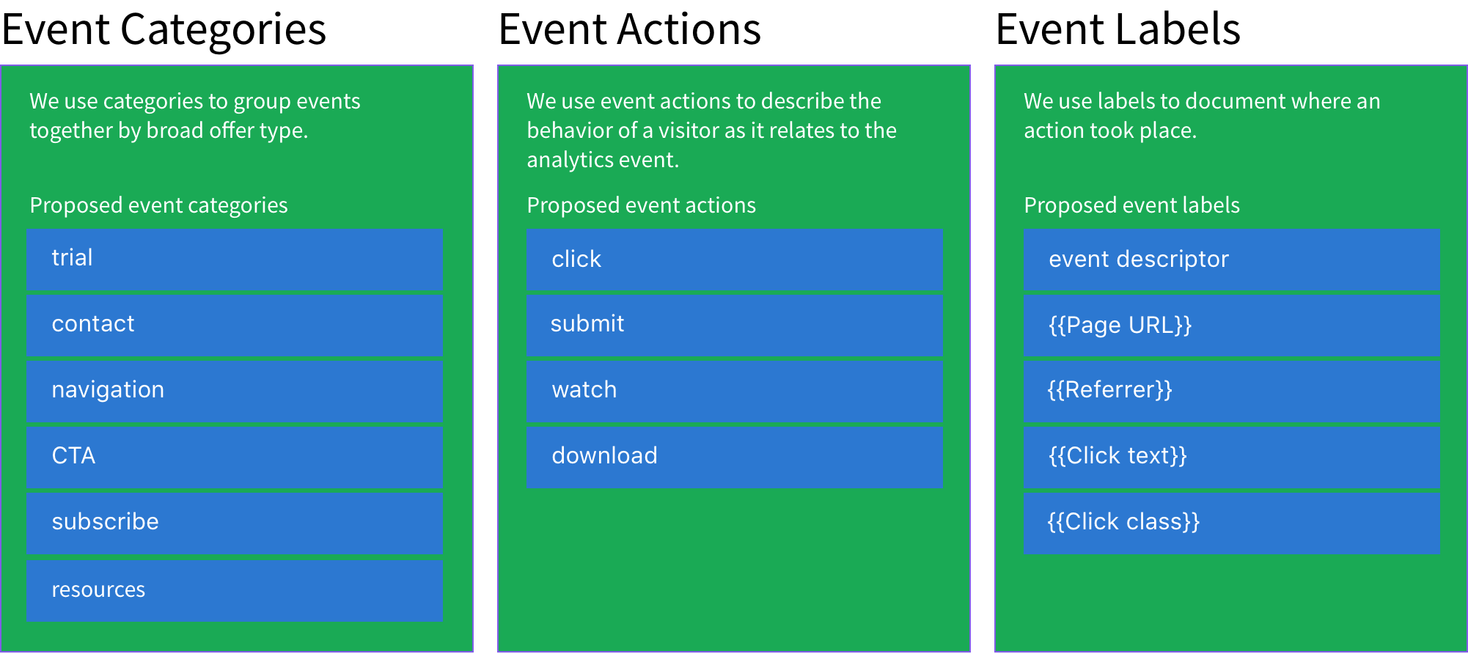The image size is (1468, 654).
Task: Click the 'Event Categories' heading
Action: point(164,31)
